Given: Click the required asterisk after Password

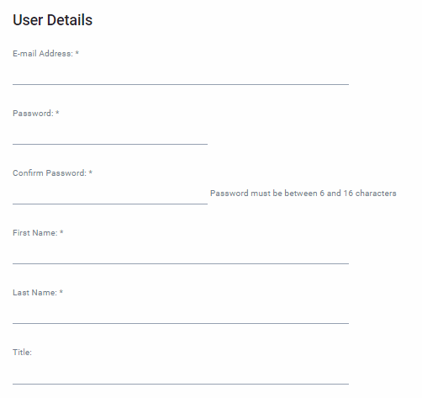Looking at the screenshot, I should [x=57, y=113].
